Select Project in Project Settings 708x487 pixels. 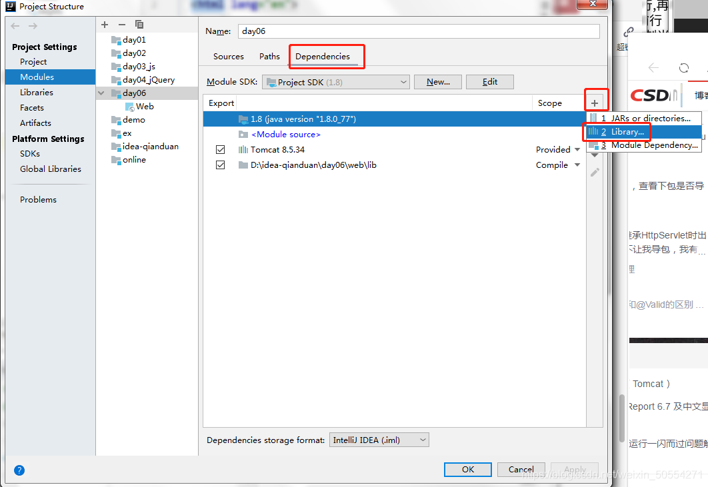[33, 62]
